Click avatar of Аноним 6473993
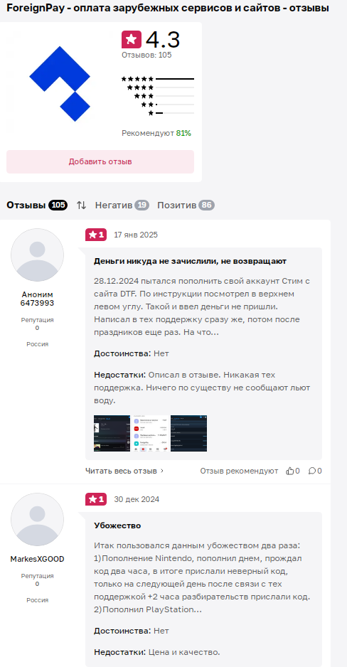The image size is (347, 667). (38, 255)
